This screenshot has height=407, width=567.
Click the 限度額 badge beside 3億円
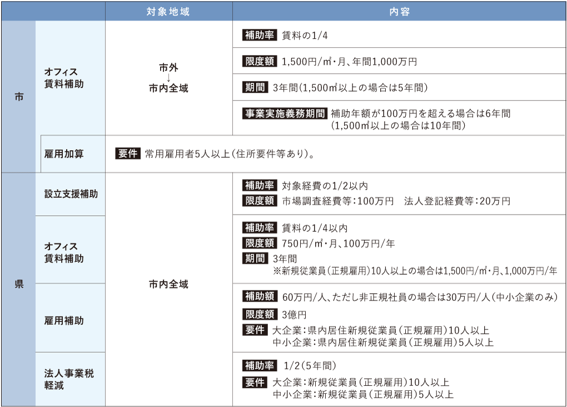pos(260,314)
